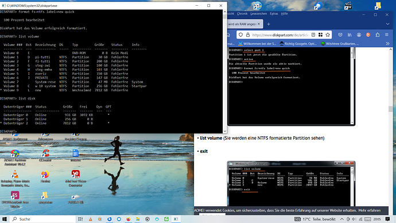Viewport: 396px width, 223px height.
Task: Click the DuckDuckGo extension icon
Action: click(368, 35)
